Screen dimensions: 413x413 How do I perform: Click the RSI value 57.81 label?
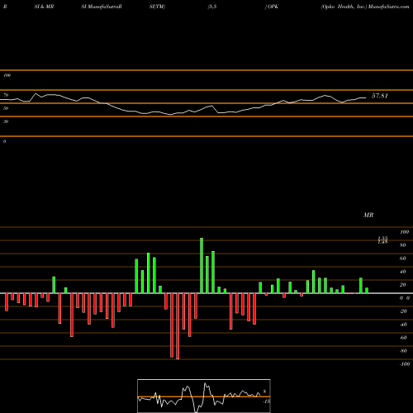click(x=380, y=96)
